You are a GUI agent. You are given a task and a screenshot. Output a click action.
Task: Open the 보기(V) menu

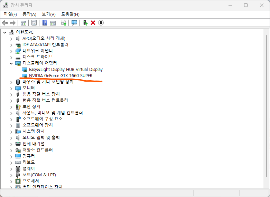point(49,14)
